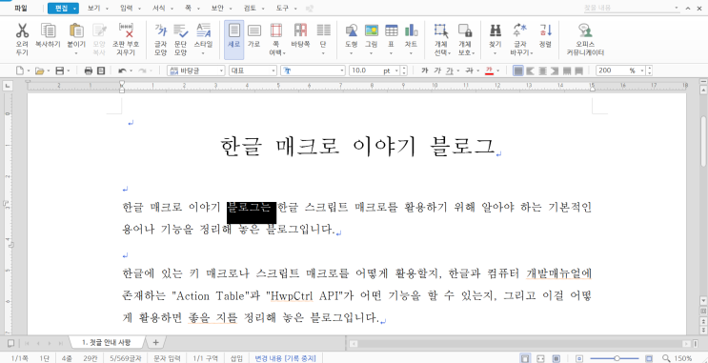Toggle underline 가 text formatting

coord(449,71)
